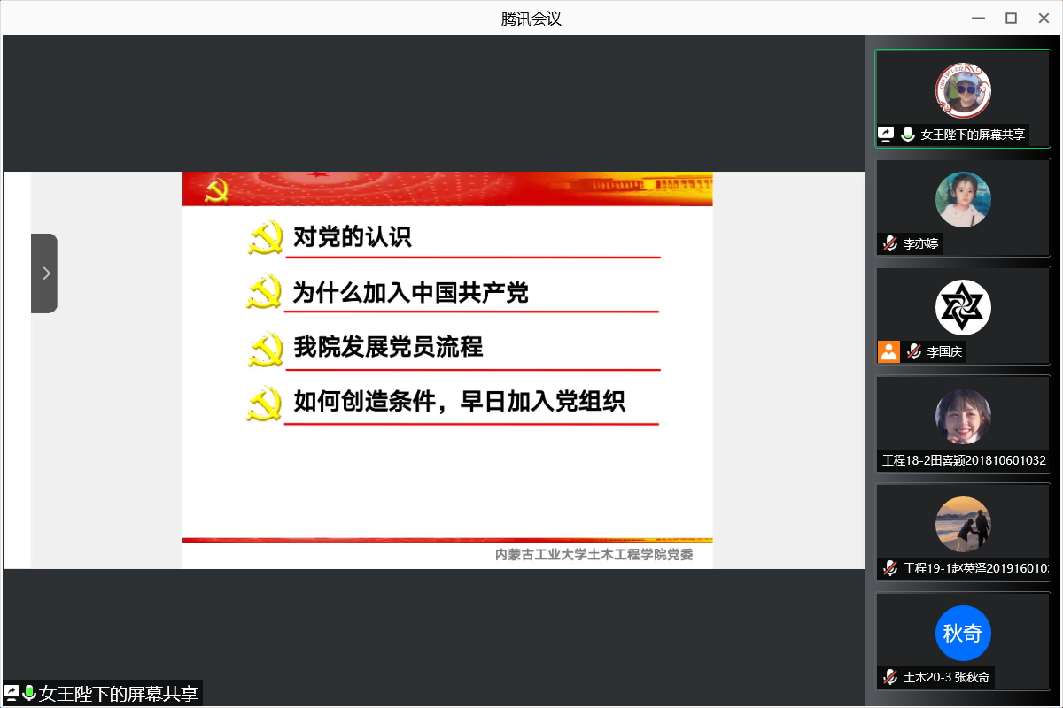Screen dimensions: 1063x708
Task: Select 李国庆's hexagram star avatar
Action: pos(963,308)
